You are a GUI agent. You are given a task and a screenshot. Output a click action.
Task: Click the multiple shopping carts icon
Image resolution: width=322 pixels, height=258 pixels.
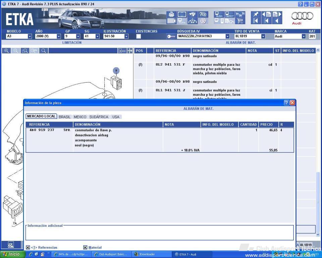coord(240,14)
